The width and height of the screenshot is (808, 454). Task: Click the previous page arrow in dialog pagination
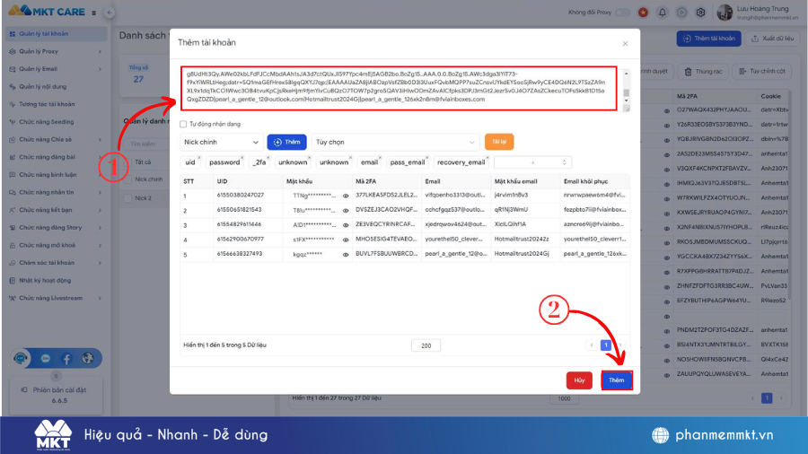(592, 345)
